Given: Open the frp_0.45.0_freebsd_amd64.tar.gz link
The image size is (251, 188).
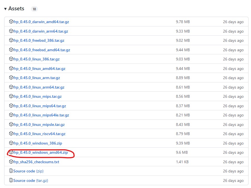Looking at the screenshot, I should [x=42, y=50].
